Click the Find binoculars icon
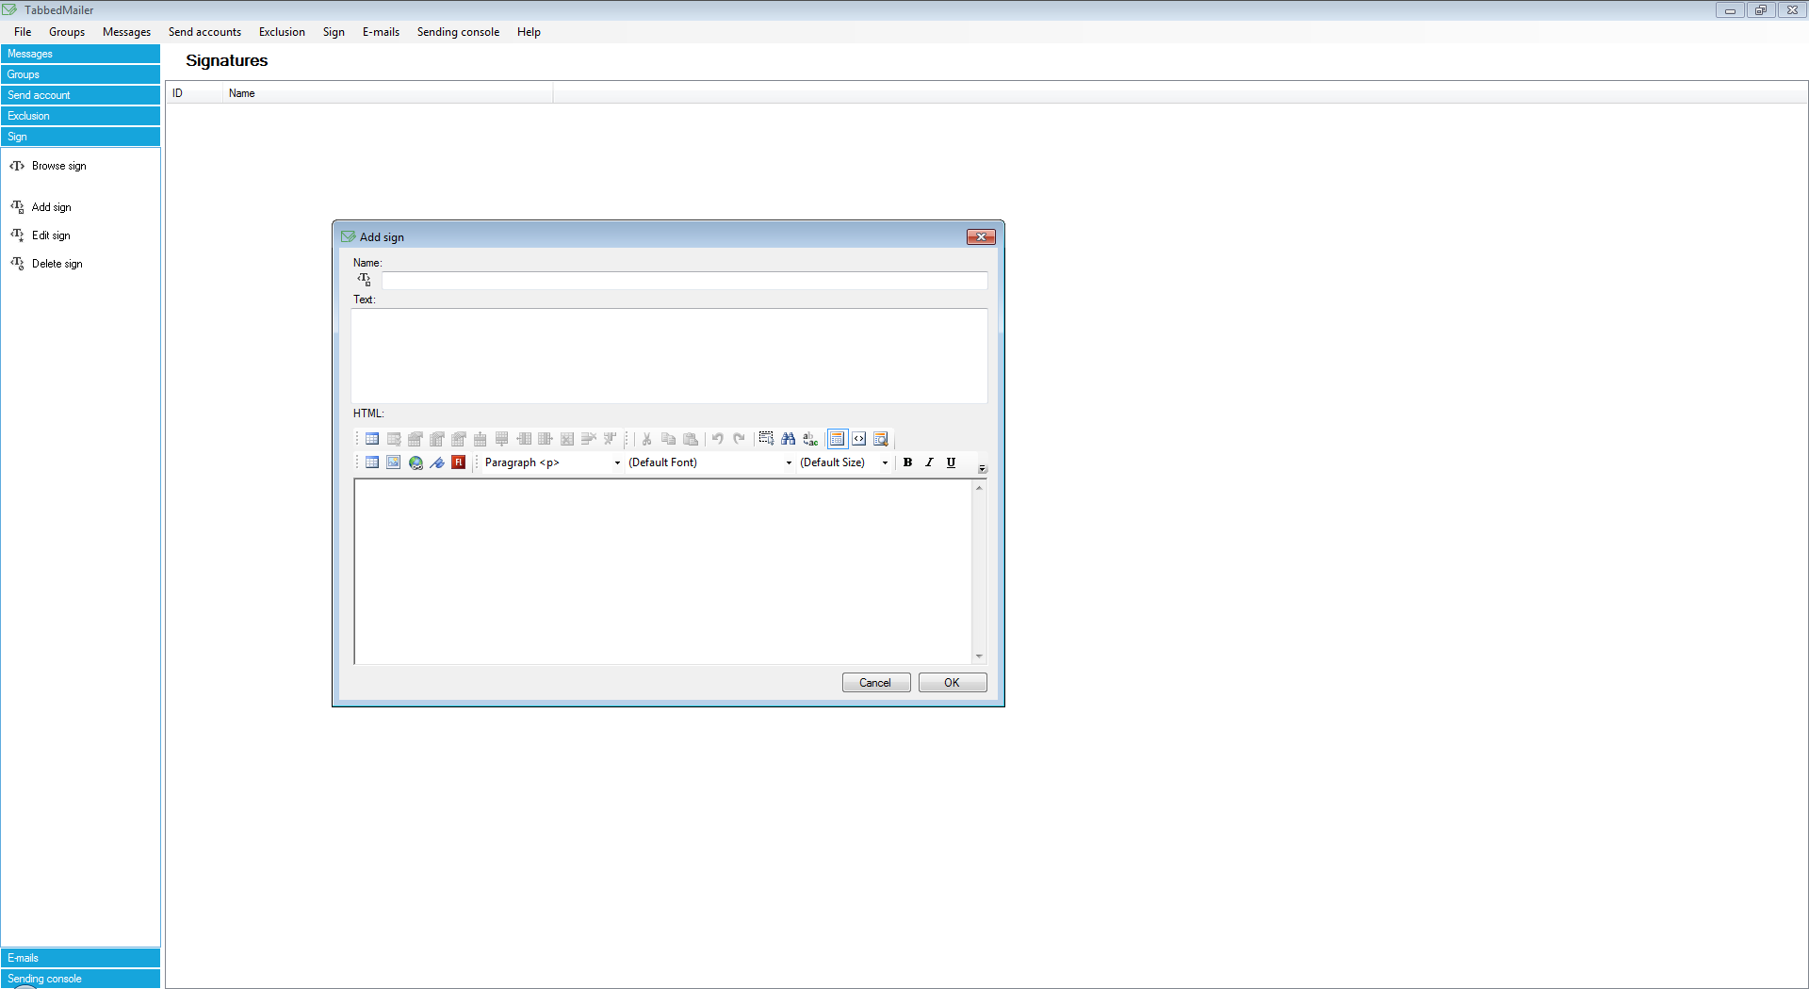 789,439
